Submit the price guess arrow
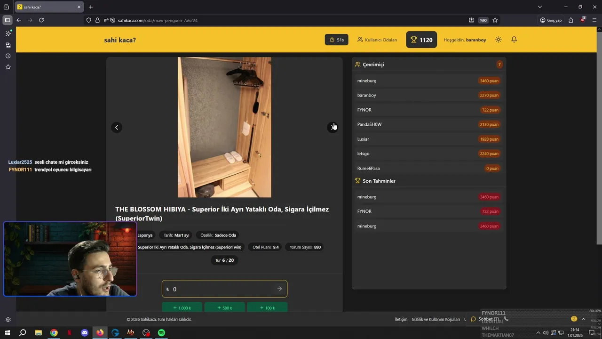602x339 pixels. 279,289
